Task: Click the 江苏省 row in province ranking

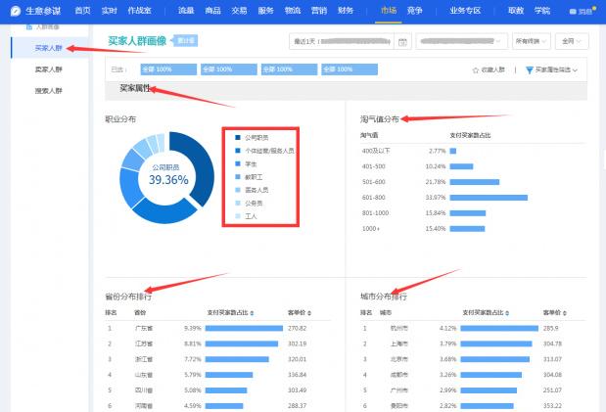Action: [218, 343]
